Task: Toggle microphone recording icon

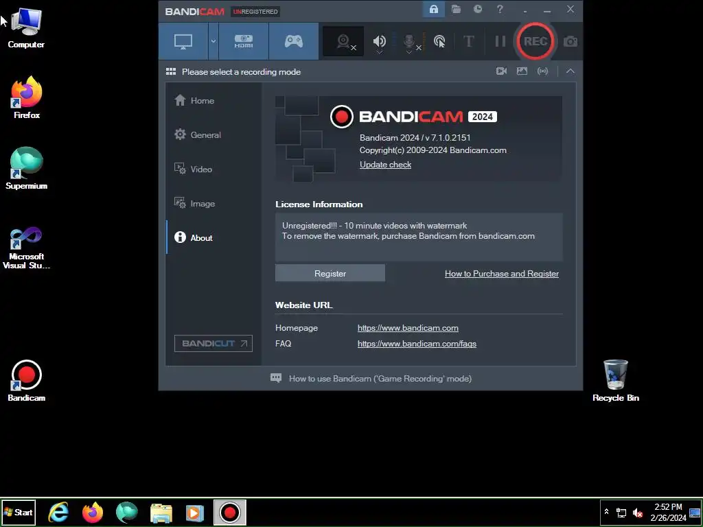Action: 410,42
